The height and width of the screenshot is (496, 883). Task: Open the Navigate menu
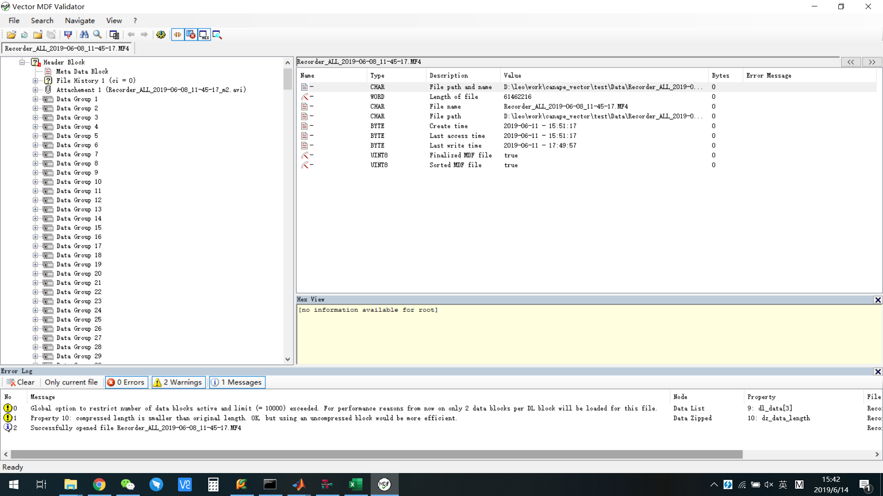click(80, 20)
